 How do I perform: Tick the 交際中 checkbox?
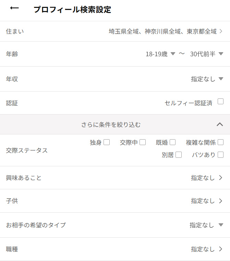coord(143,142)
